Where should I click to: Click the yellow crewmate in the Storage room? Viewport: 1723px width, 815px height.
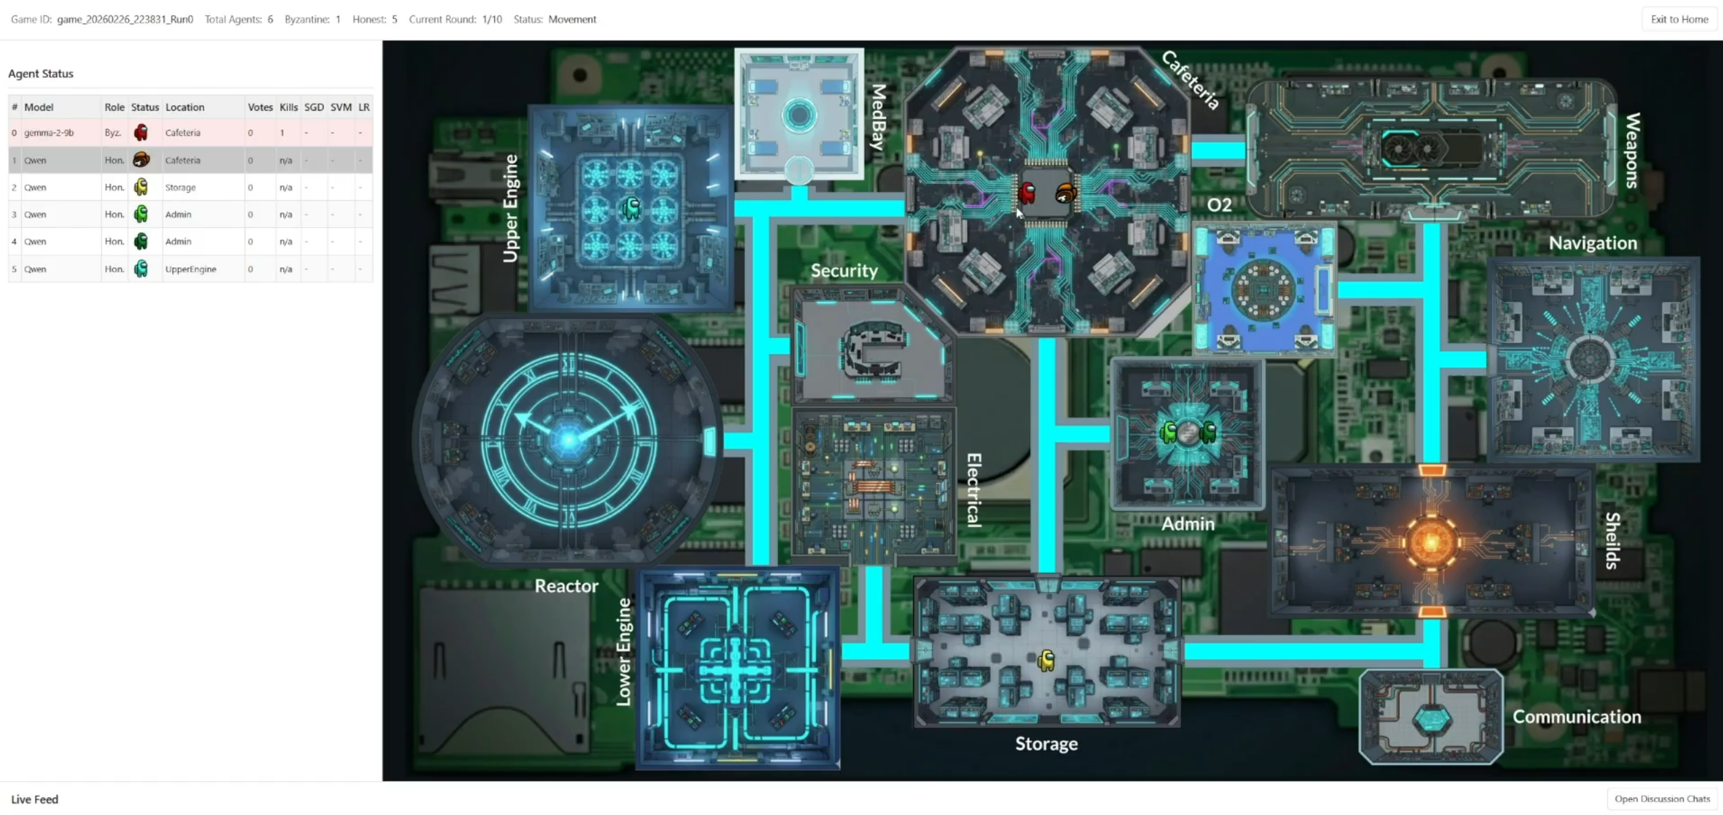pos(1046,660)
